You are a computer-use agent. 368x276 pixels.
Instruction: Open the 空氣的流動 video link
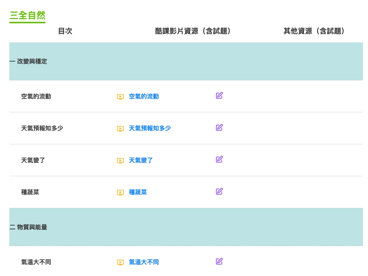tap(144, 97)
